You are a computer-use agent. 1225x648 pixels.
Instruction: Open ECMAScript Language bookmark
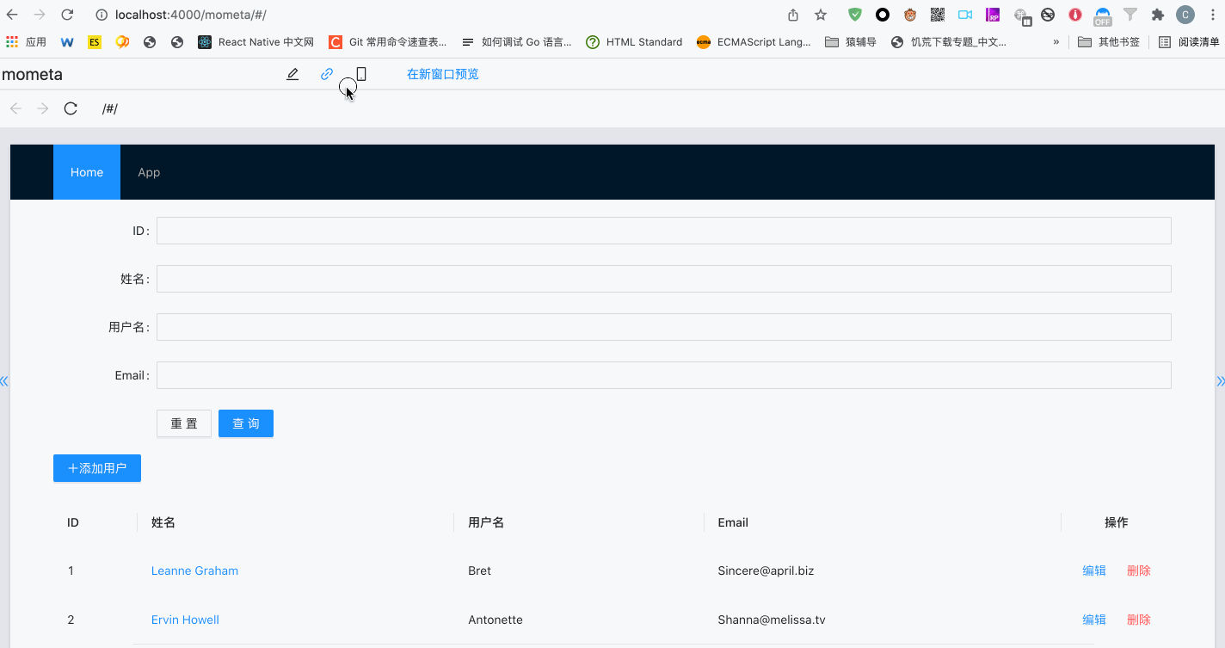click(x=754, y=41)
